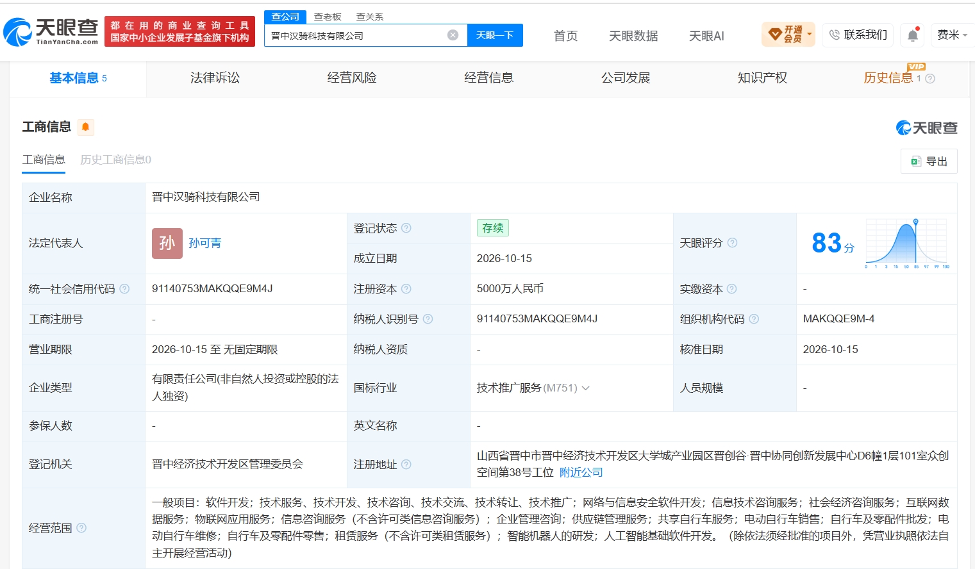Open 天眼AI in the top navigation
This screenshot has height=569, width=975.
[706, 36]
